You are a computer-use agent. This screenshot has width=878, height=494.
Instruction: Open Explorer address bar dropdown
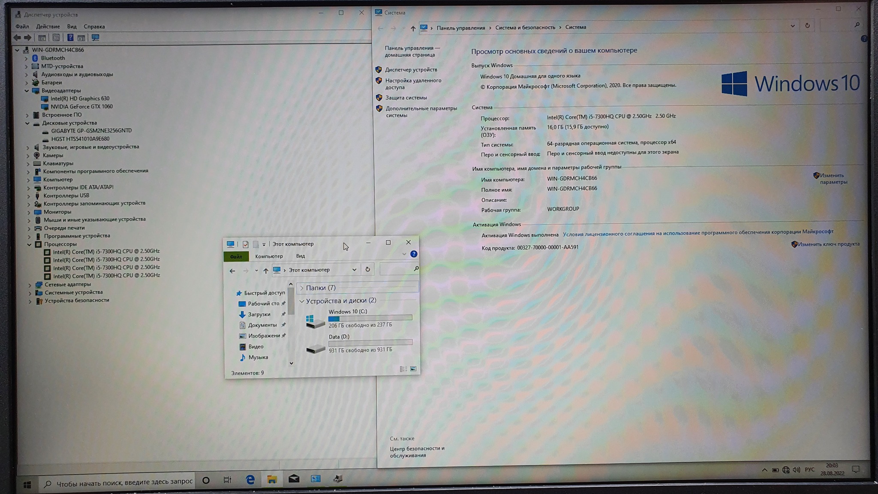point(355,270)
